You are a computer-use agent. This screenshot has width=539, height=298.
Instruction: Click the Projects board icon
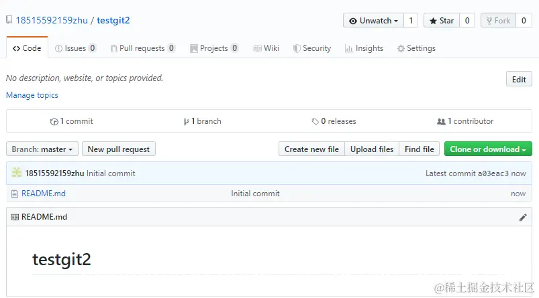(x=194, y=49)
